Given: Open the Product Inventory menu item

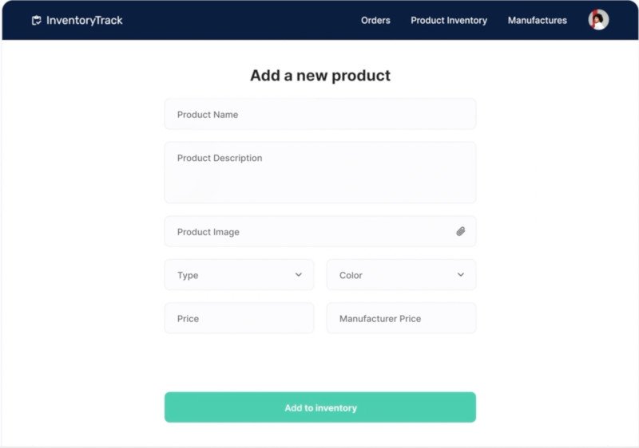Looking at the screenshot, I should [449, 20].
